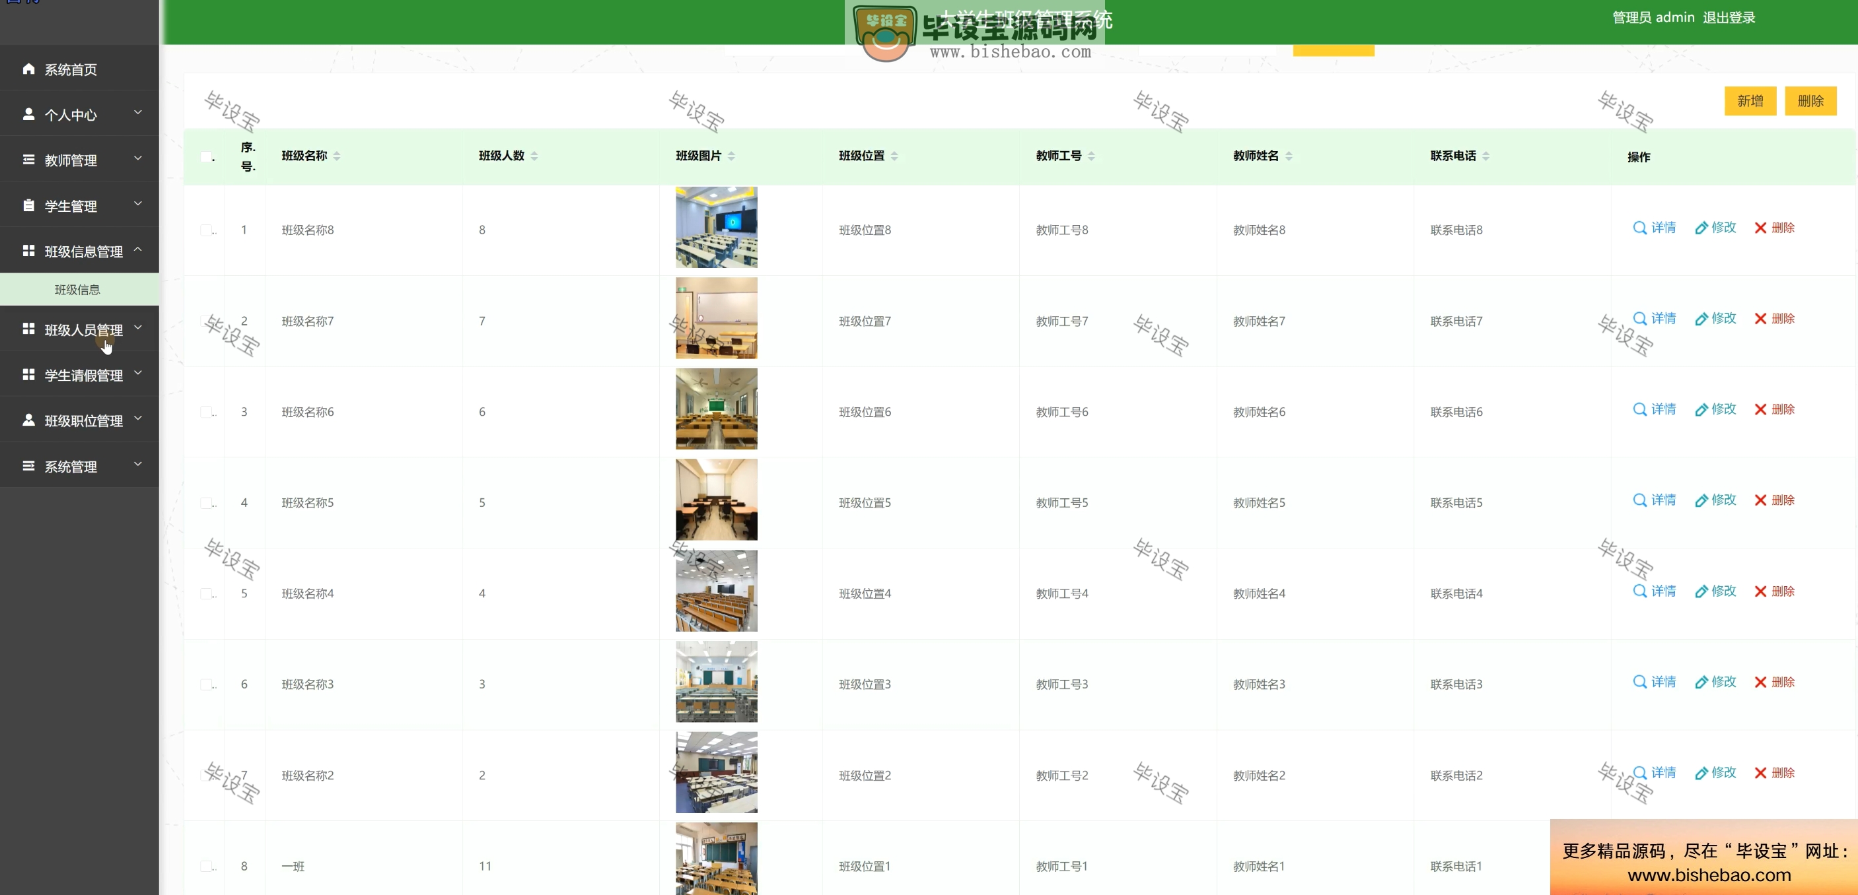Click the 系统管理 list icon
The height and width of the screenshot is (895, 1858).
tap(29, 466)
